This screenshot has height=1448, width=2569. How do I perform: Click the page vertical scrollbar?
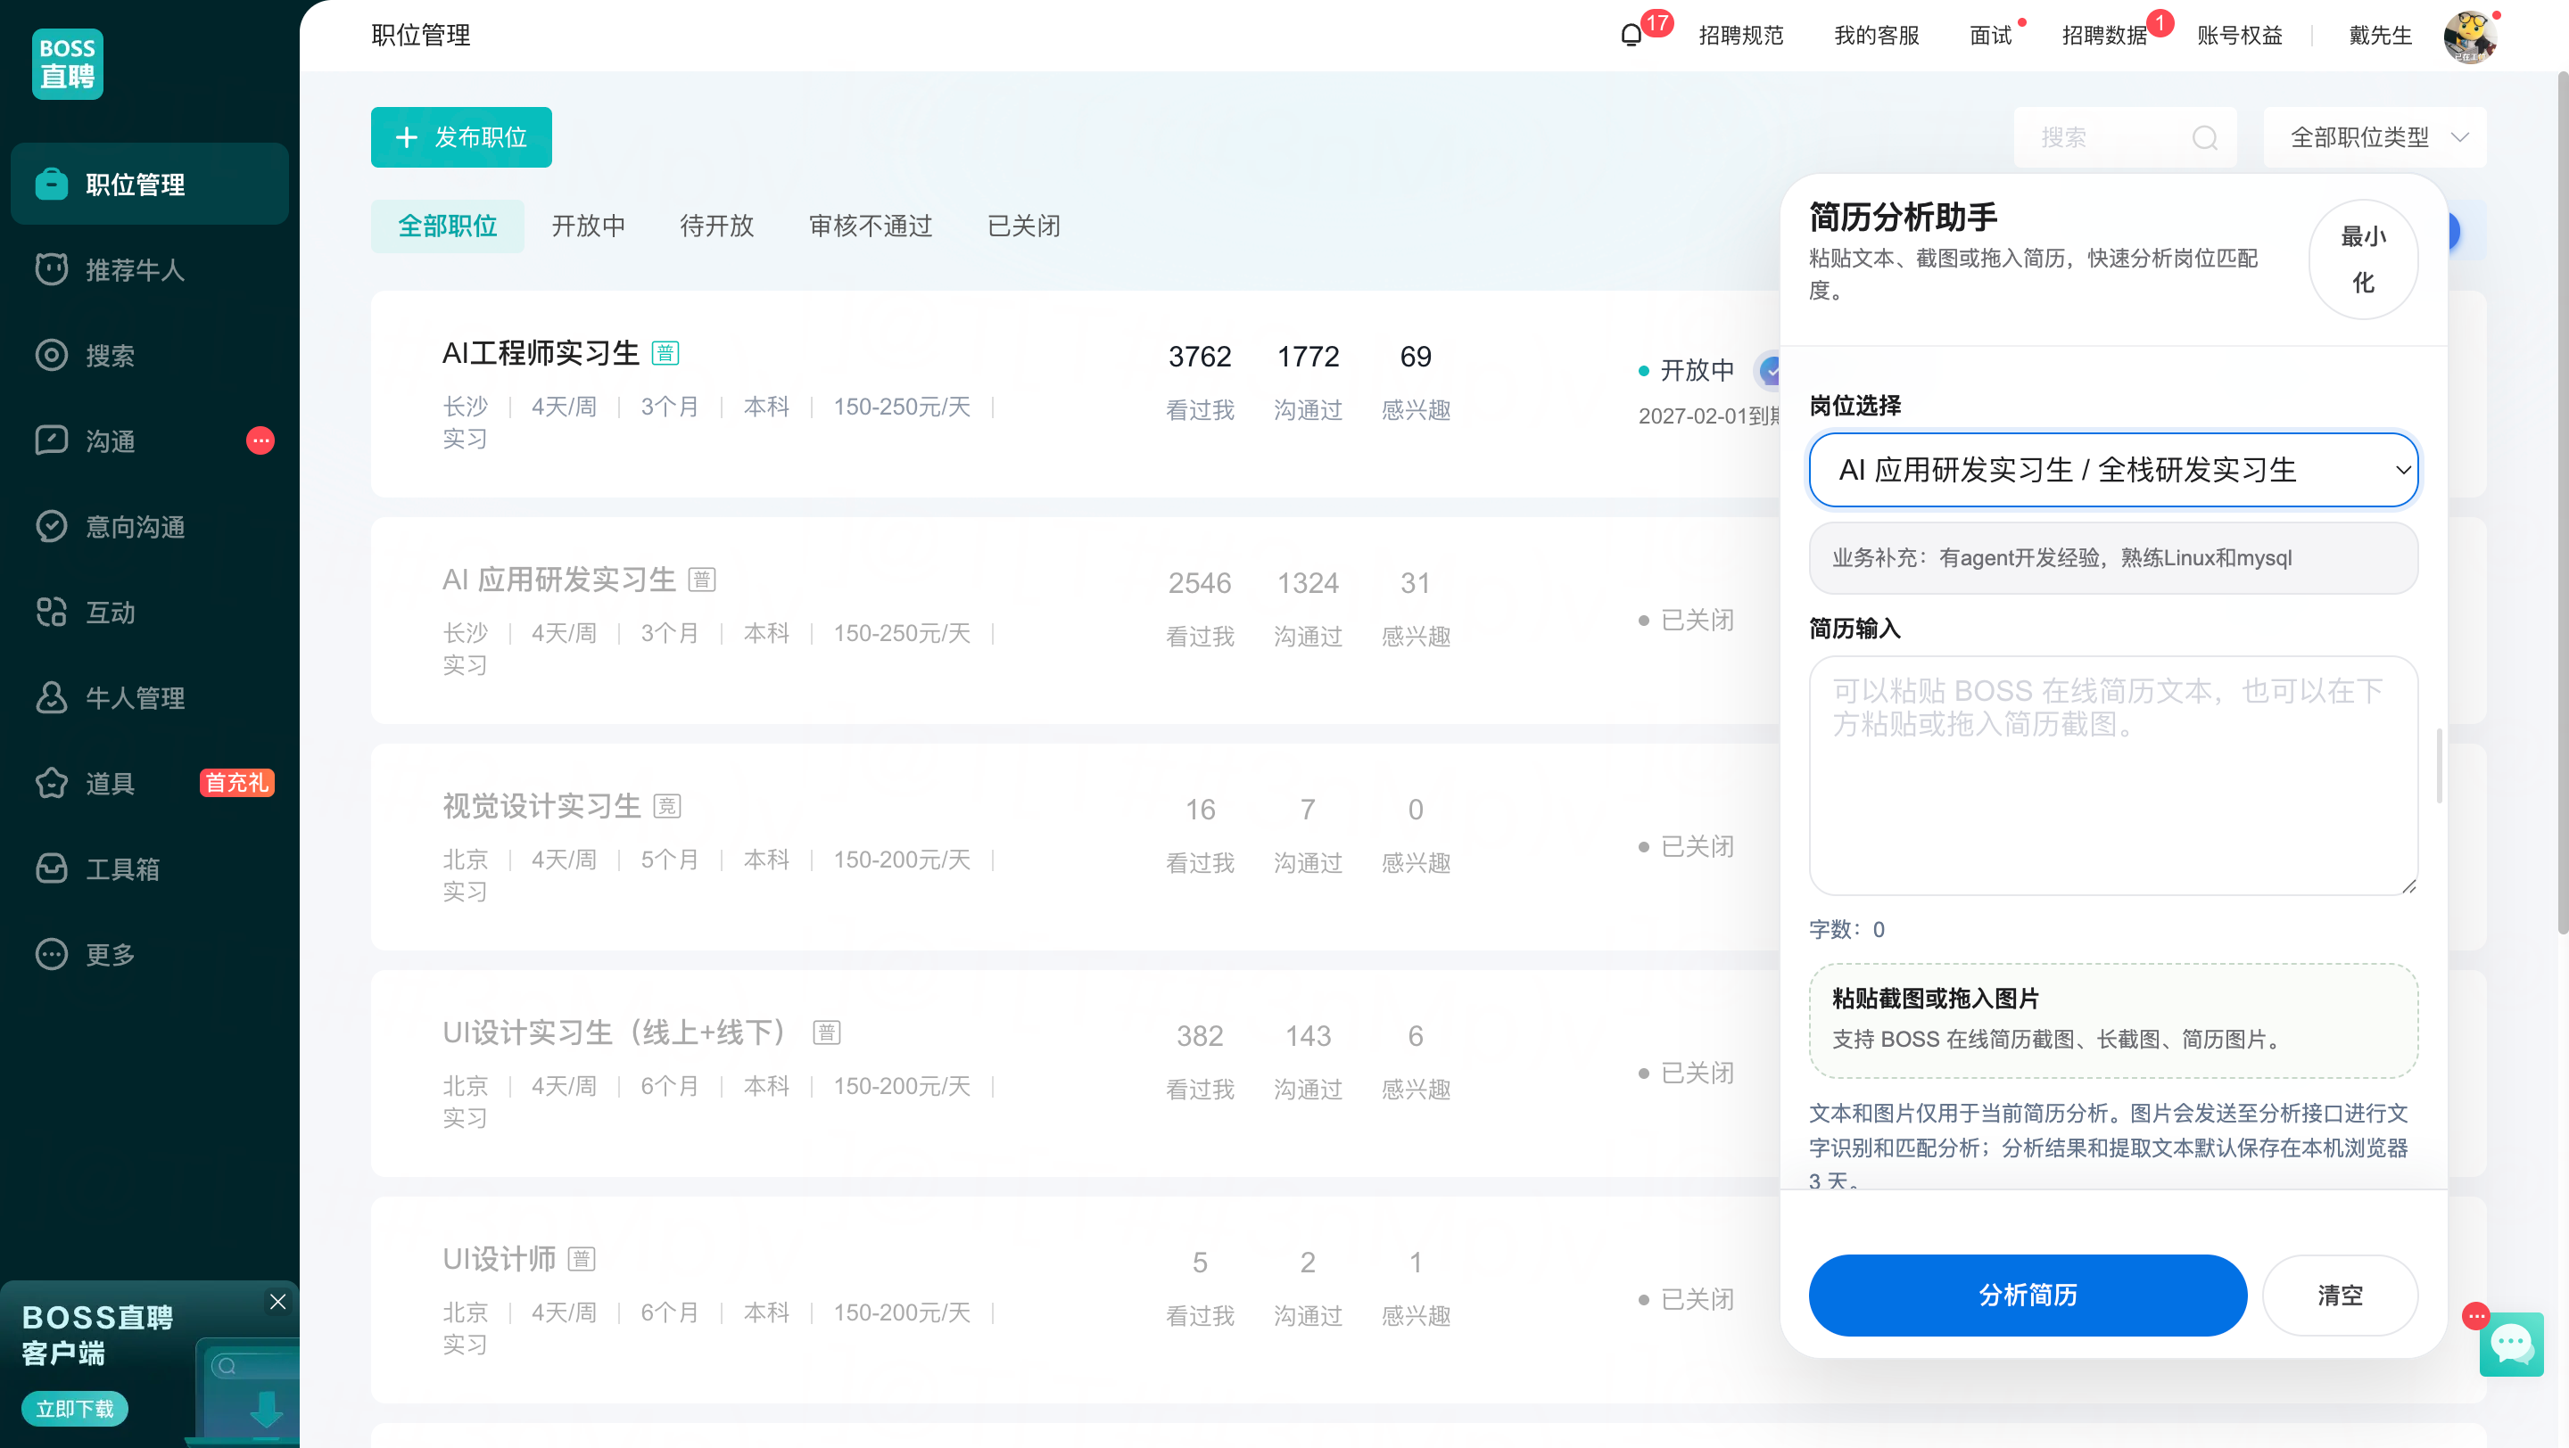pyautogui.click(x=2562, y=503)
